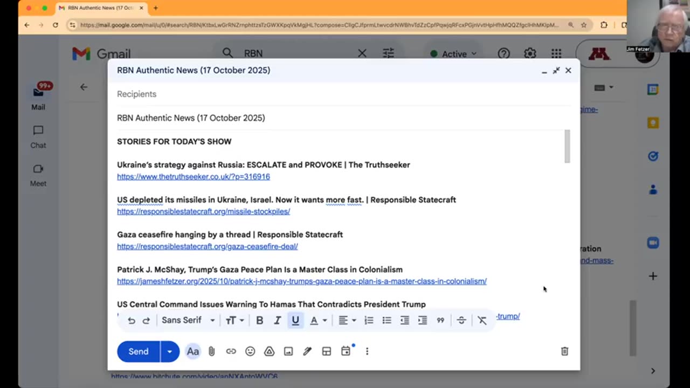Open the text alignment dropdown

click(x=347, y=321)
